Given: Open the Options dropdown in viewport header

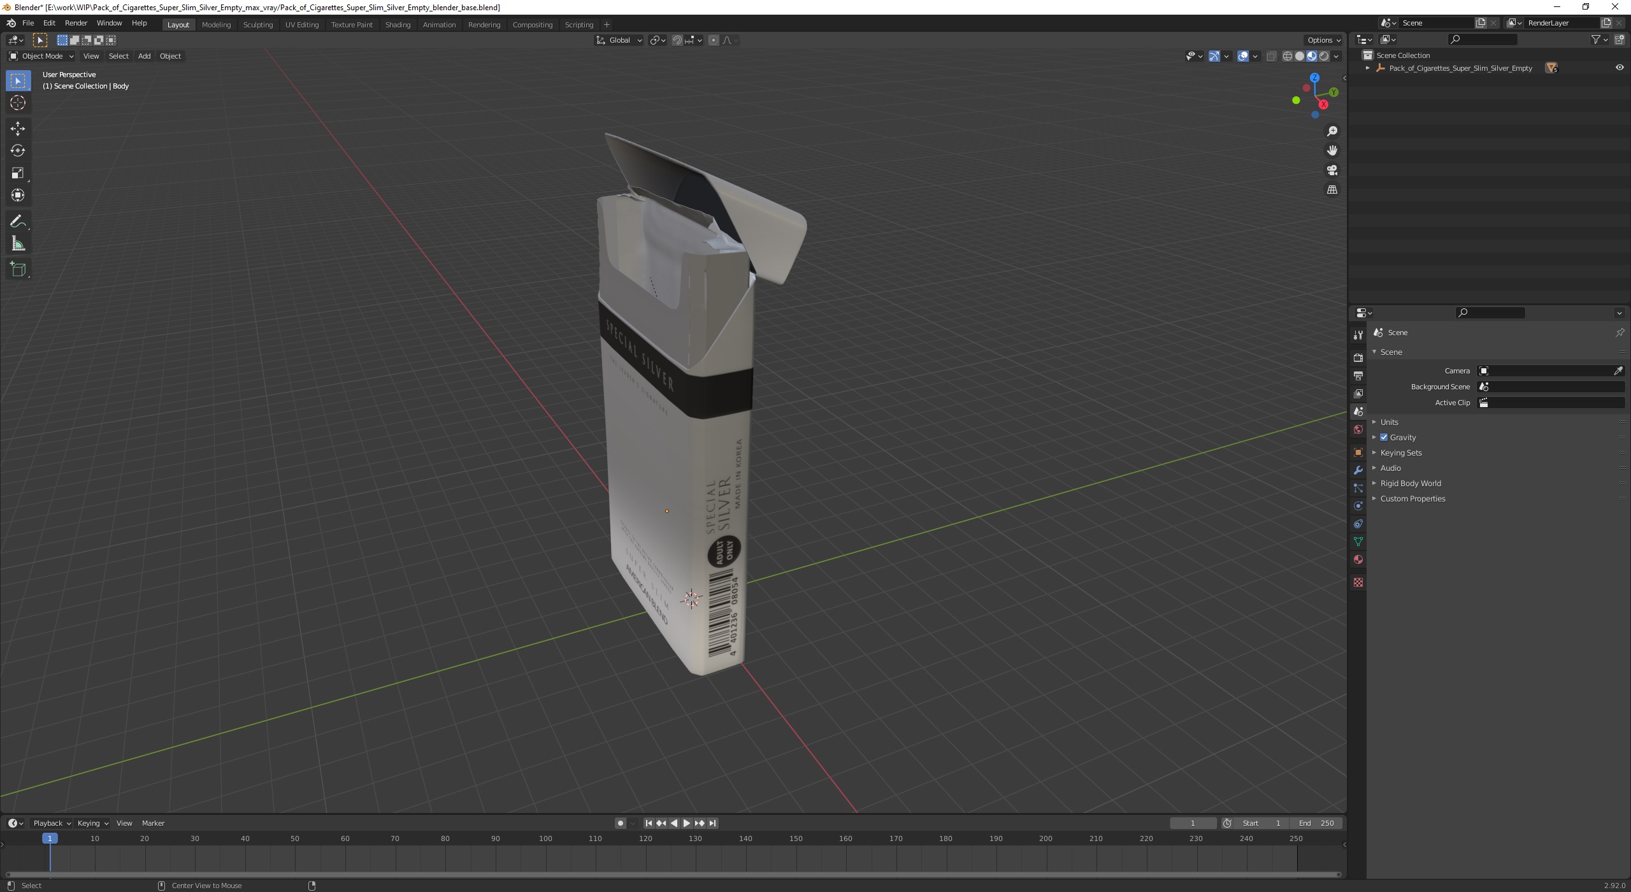Looking at the screenshot, I should pyautogui.click(x=1323, y=40).
